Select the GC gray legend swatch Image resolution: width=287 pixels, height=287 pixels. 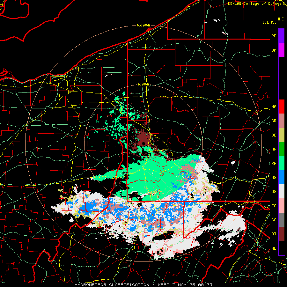point(282,220)
